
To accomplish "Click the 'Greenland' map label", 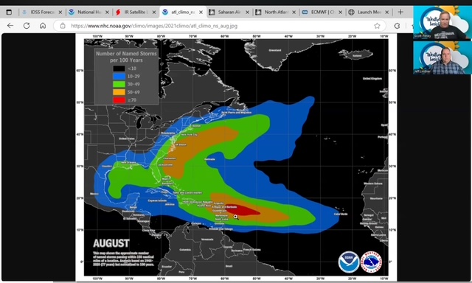I will point(275,50).
